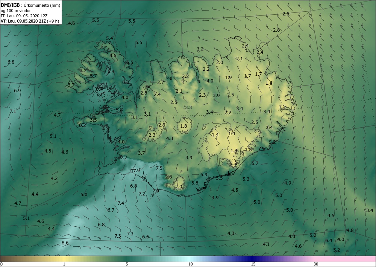Select the 2.8 value in the top right
Viewport: 376px width, 267px height.
point(276,30)
